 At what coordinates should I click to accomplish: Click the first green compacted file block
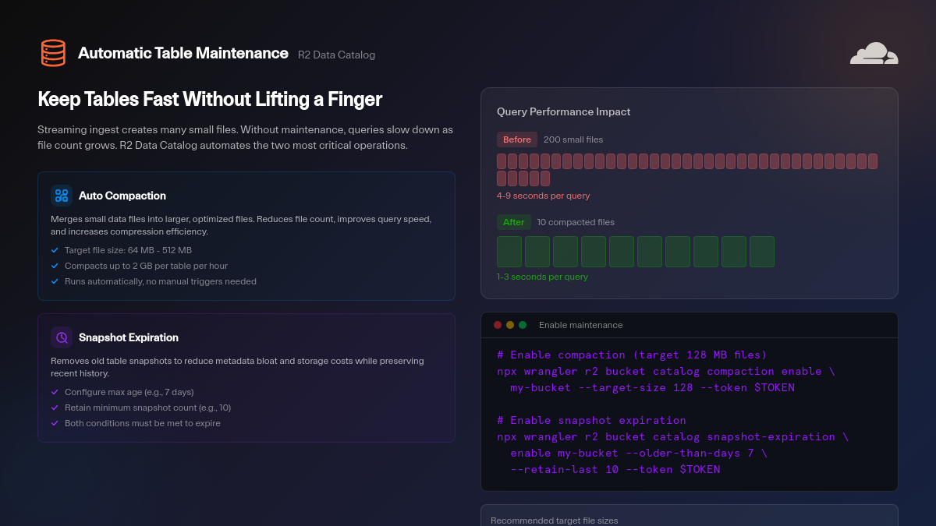pos(509,252)
